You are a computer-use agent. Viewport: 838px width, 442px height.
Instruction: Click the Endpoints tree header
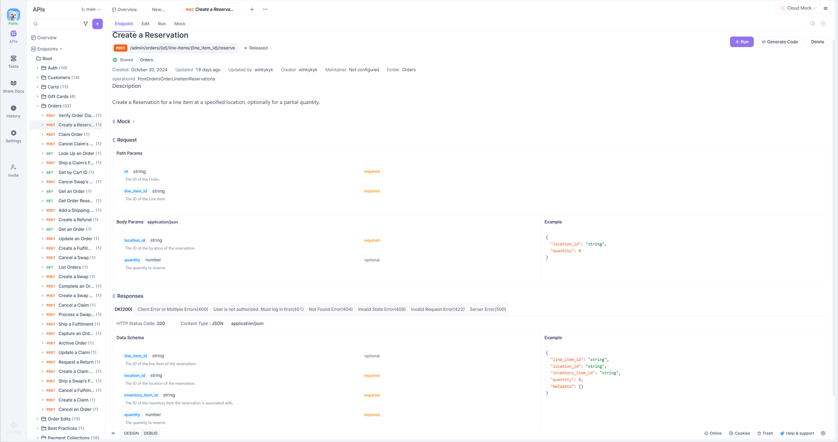coord(47,49)
